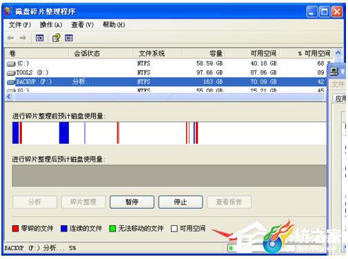The image size is (348, 259).
Task: Click the BACKUP (F:) 分析 5% status text
Action: [41, 248]
